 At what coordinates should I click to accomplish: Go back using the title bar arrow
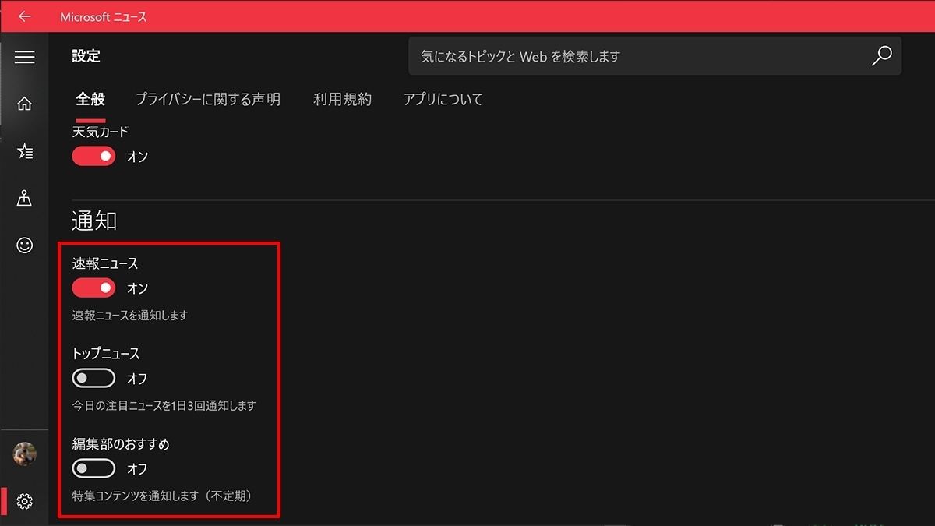(24, 16)
